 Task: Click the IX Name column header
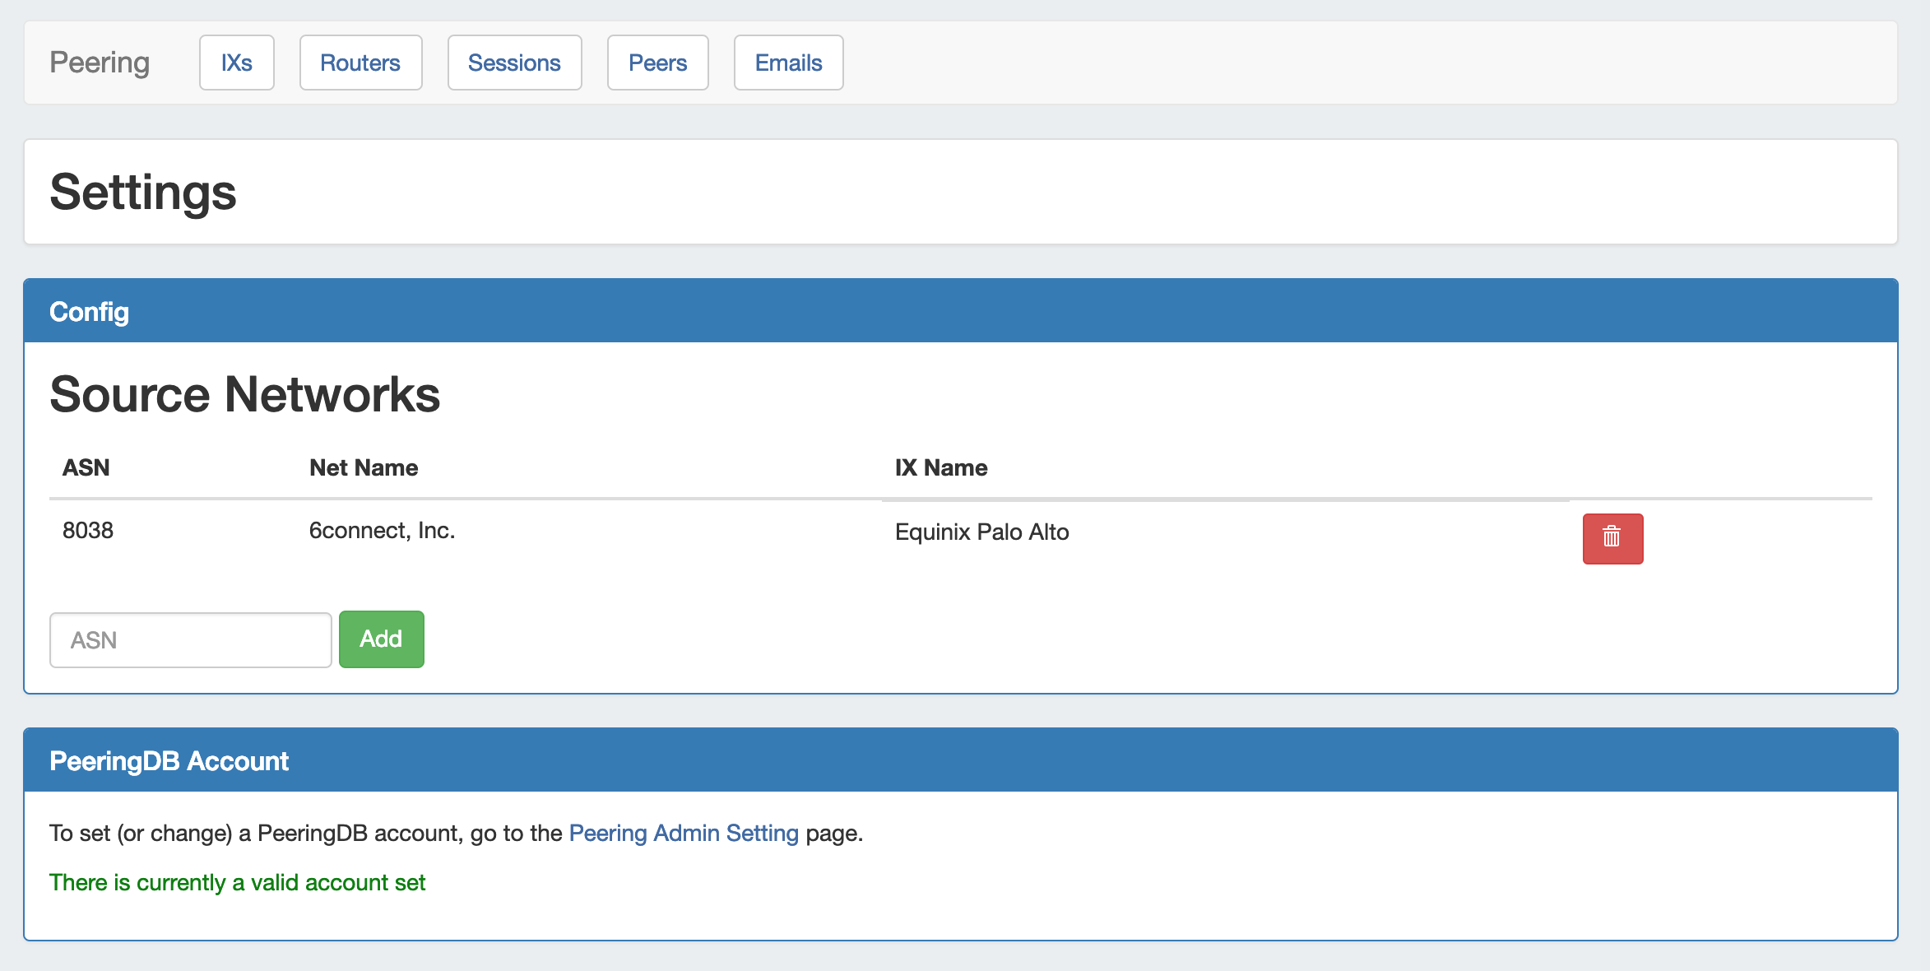pyautogui.click(x=940, y=467)
